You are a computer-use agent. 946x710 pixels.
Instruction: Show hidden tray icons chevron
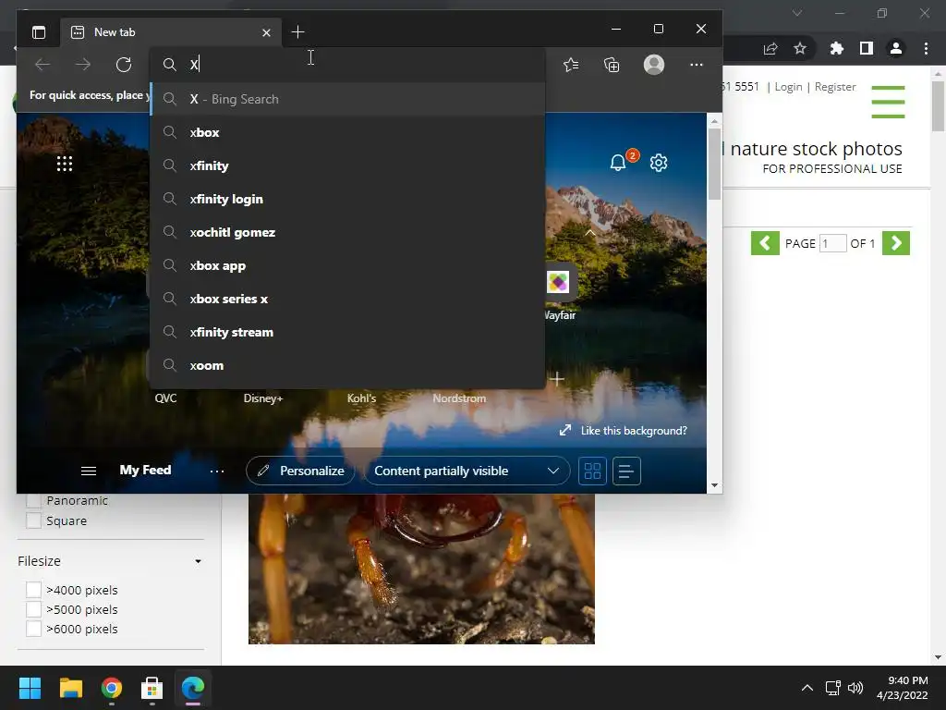(807, 688)
